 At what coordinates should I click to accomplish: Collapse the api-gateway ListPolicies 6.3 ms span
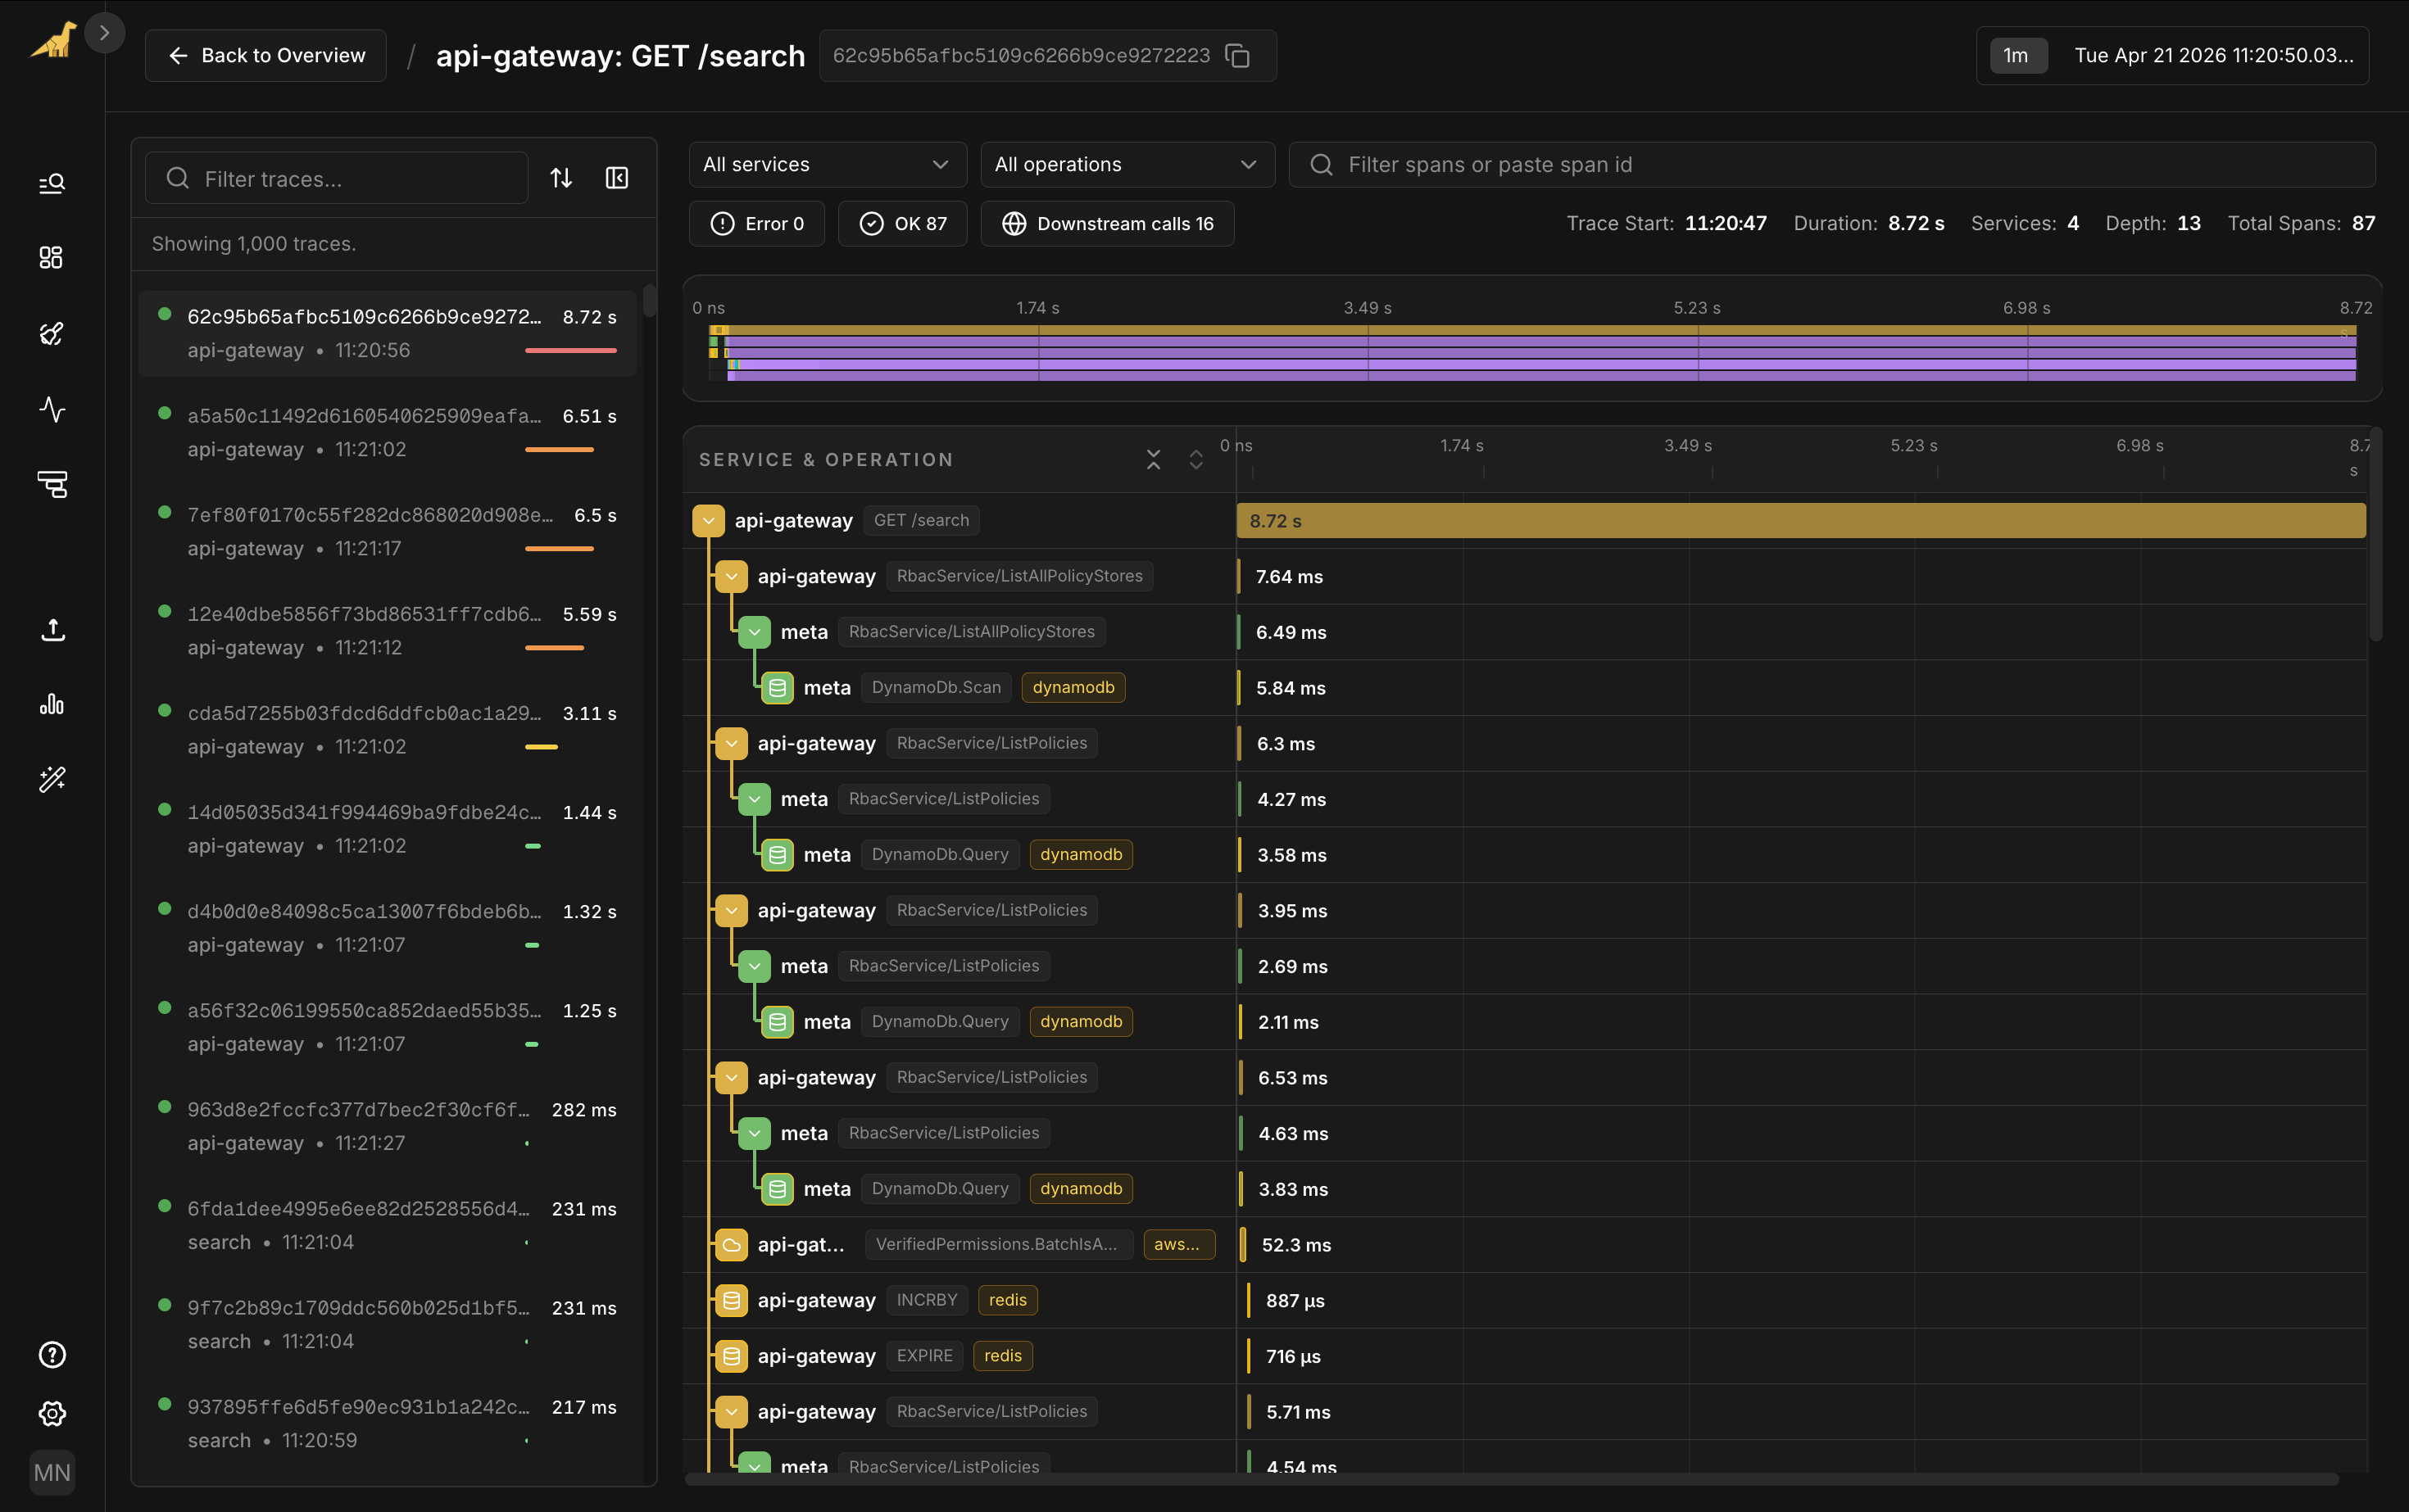(731, 744)
